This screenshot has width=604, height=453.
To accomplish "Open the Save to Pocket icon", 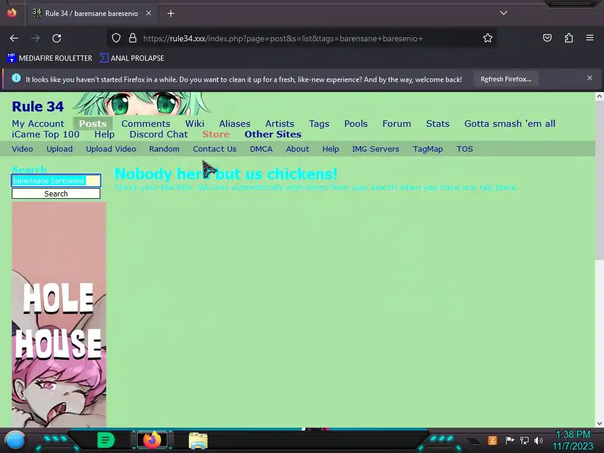I will tap(547, 38).
